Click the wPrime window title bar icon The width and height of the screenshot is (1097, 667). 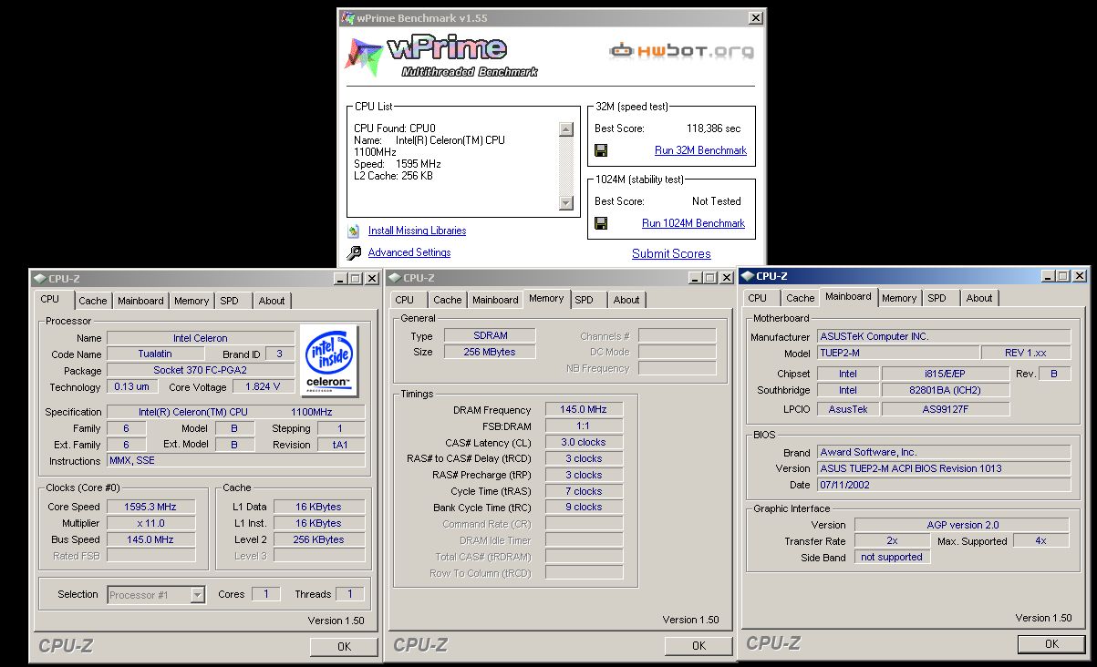347,17
